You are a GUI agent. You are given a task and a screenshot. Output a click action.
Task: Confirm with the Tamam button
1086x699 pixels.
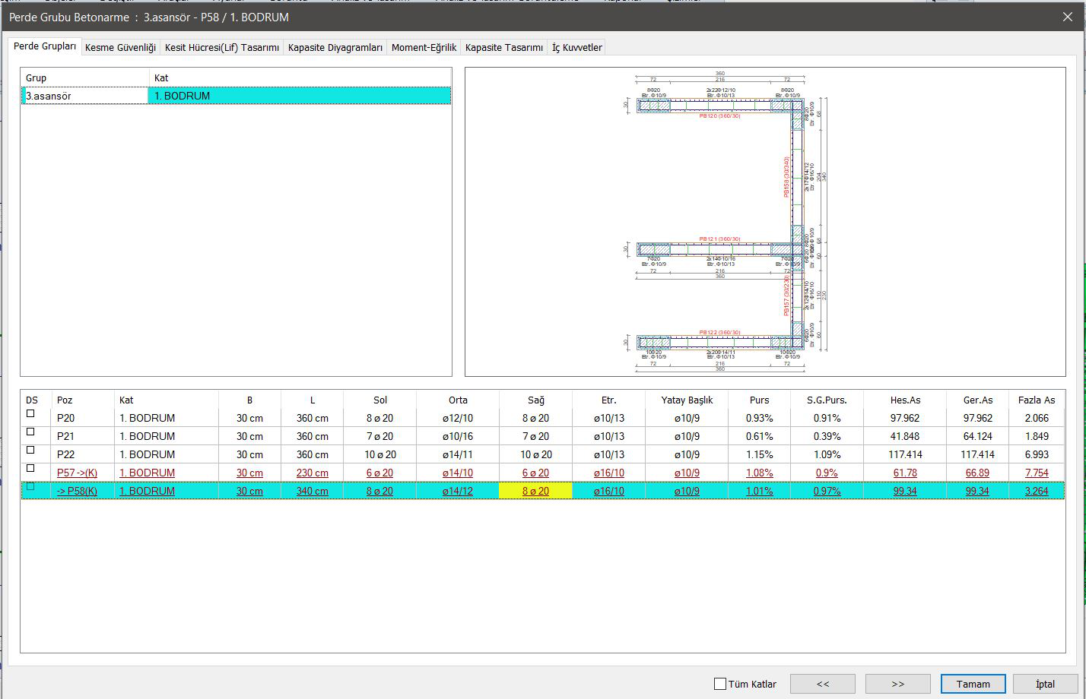(x=973, y=684)
